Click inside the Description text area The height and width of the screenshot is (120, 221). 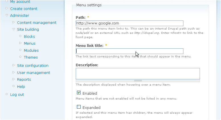138,74
